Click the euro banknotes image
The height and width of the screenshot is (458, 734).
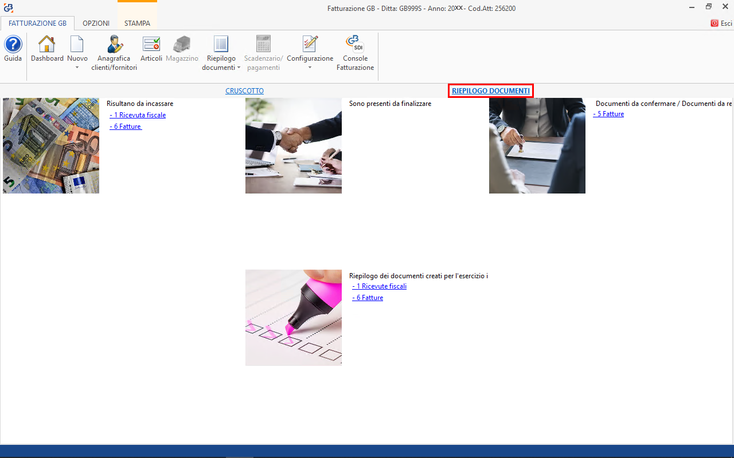(x=51, y=145)
